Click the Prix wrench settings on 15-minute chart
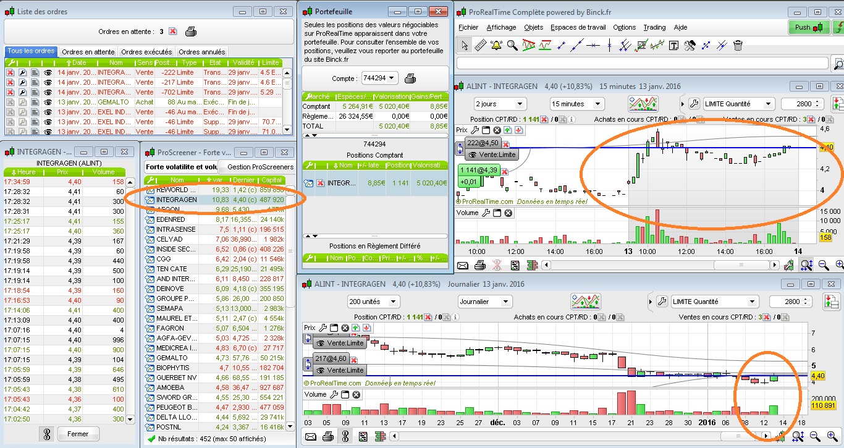The width and height of the screenshot is (844, 448). (475, 130)
